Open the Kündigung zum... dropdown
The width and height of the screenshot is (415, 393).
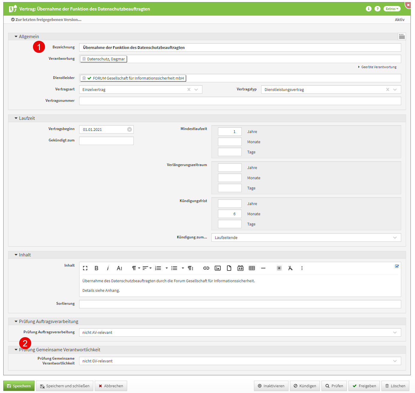pos(395,237)
